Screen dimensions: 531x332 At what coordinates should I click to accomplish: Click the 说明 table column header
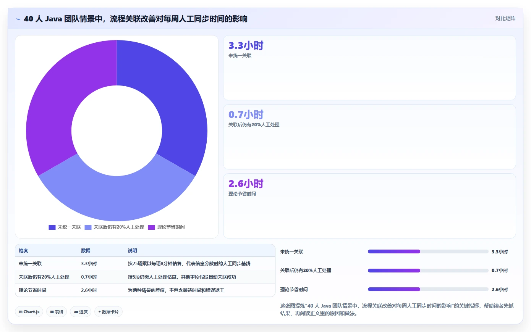[x=132, y=251]
